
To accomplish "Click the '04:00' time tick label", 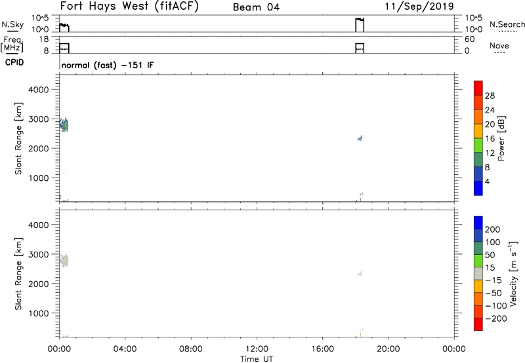I will point(125,349).
